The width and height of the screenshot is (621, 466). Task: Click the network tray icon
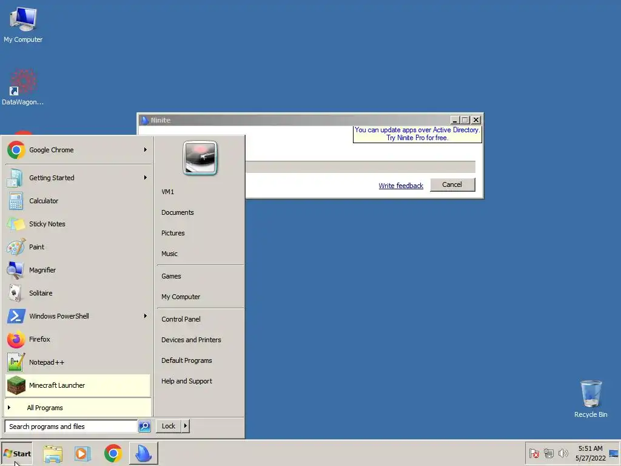(548, 453)
